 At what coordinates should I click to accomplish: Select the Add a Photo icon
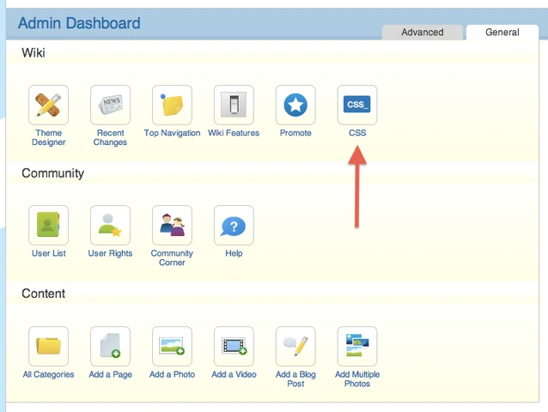[172, 346]
